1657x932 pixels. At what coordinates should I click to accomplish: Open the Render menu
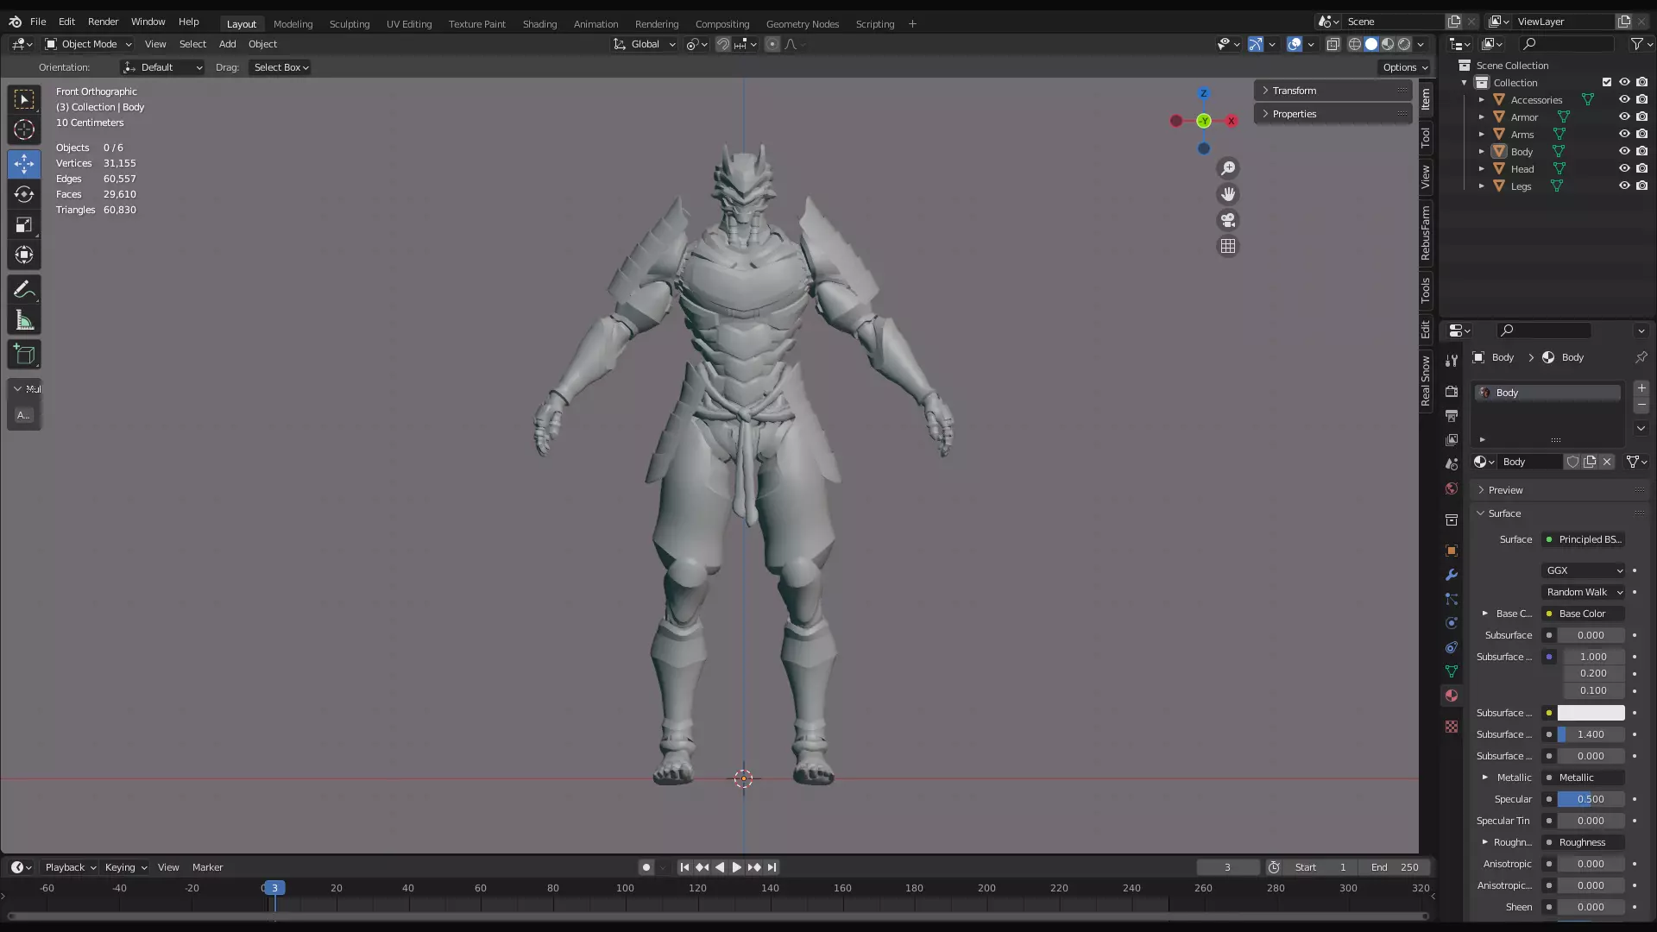[x=103, y=22]
